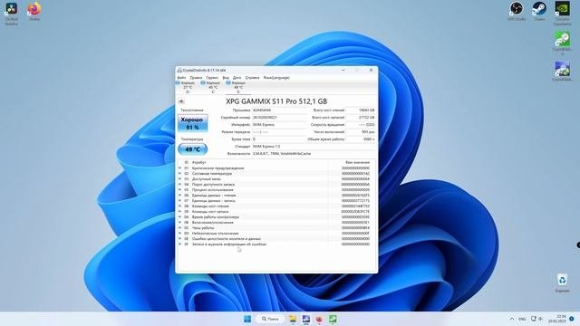Click the taskbar Поиск search box
This screenshot has height=326, width=580.
[x=270, y=319]
